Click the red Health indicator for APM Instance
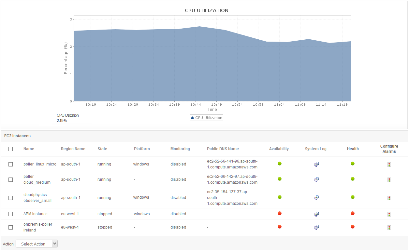 [x=352, y=213]
